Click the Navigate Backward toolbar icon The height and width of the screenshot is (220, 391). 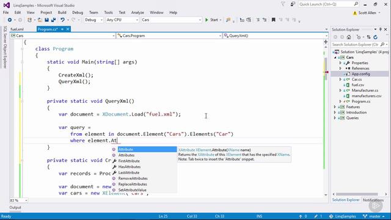coord(10,20)
